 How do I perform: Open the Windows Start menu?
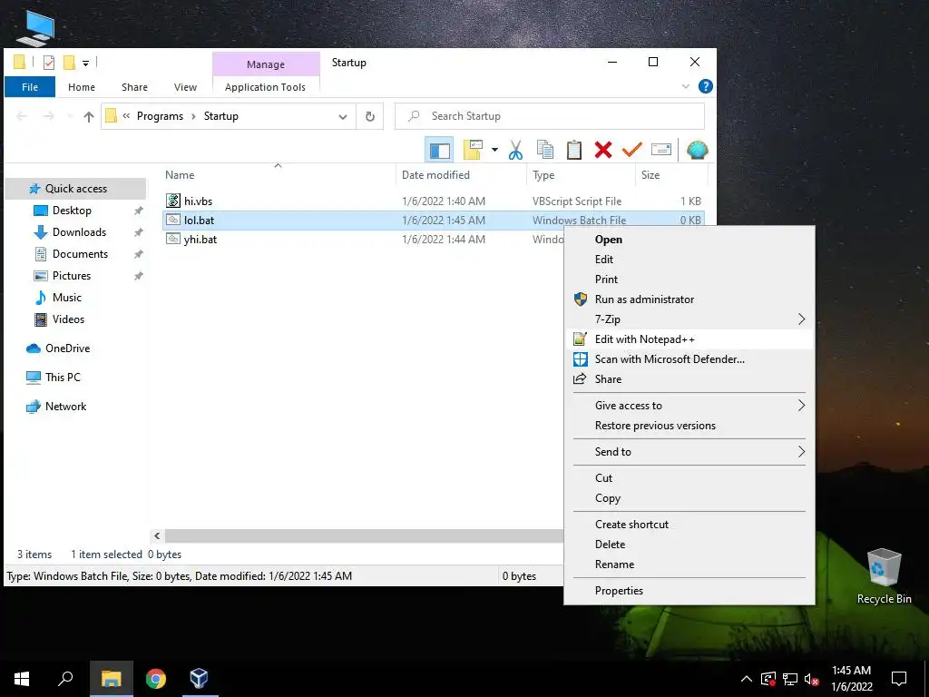point(22,679)
